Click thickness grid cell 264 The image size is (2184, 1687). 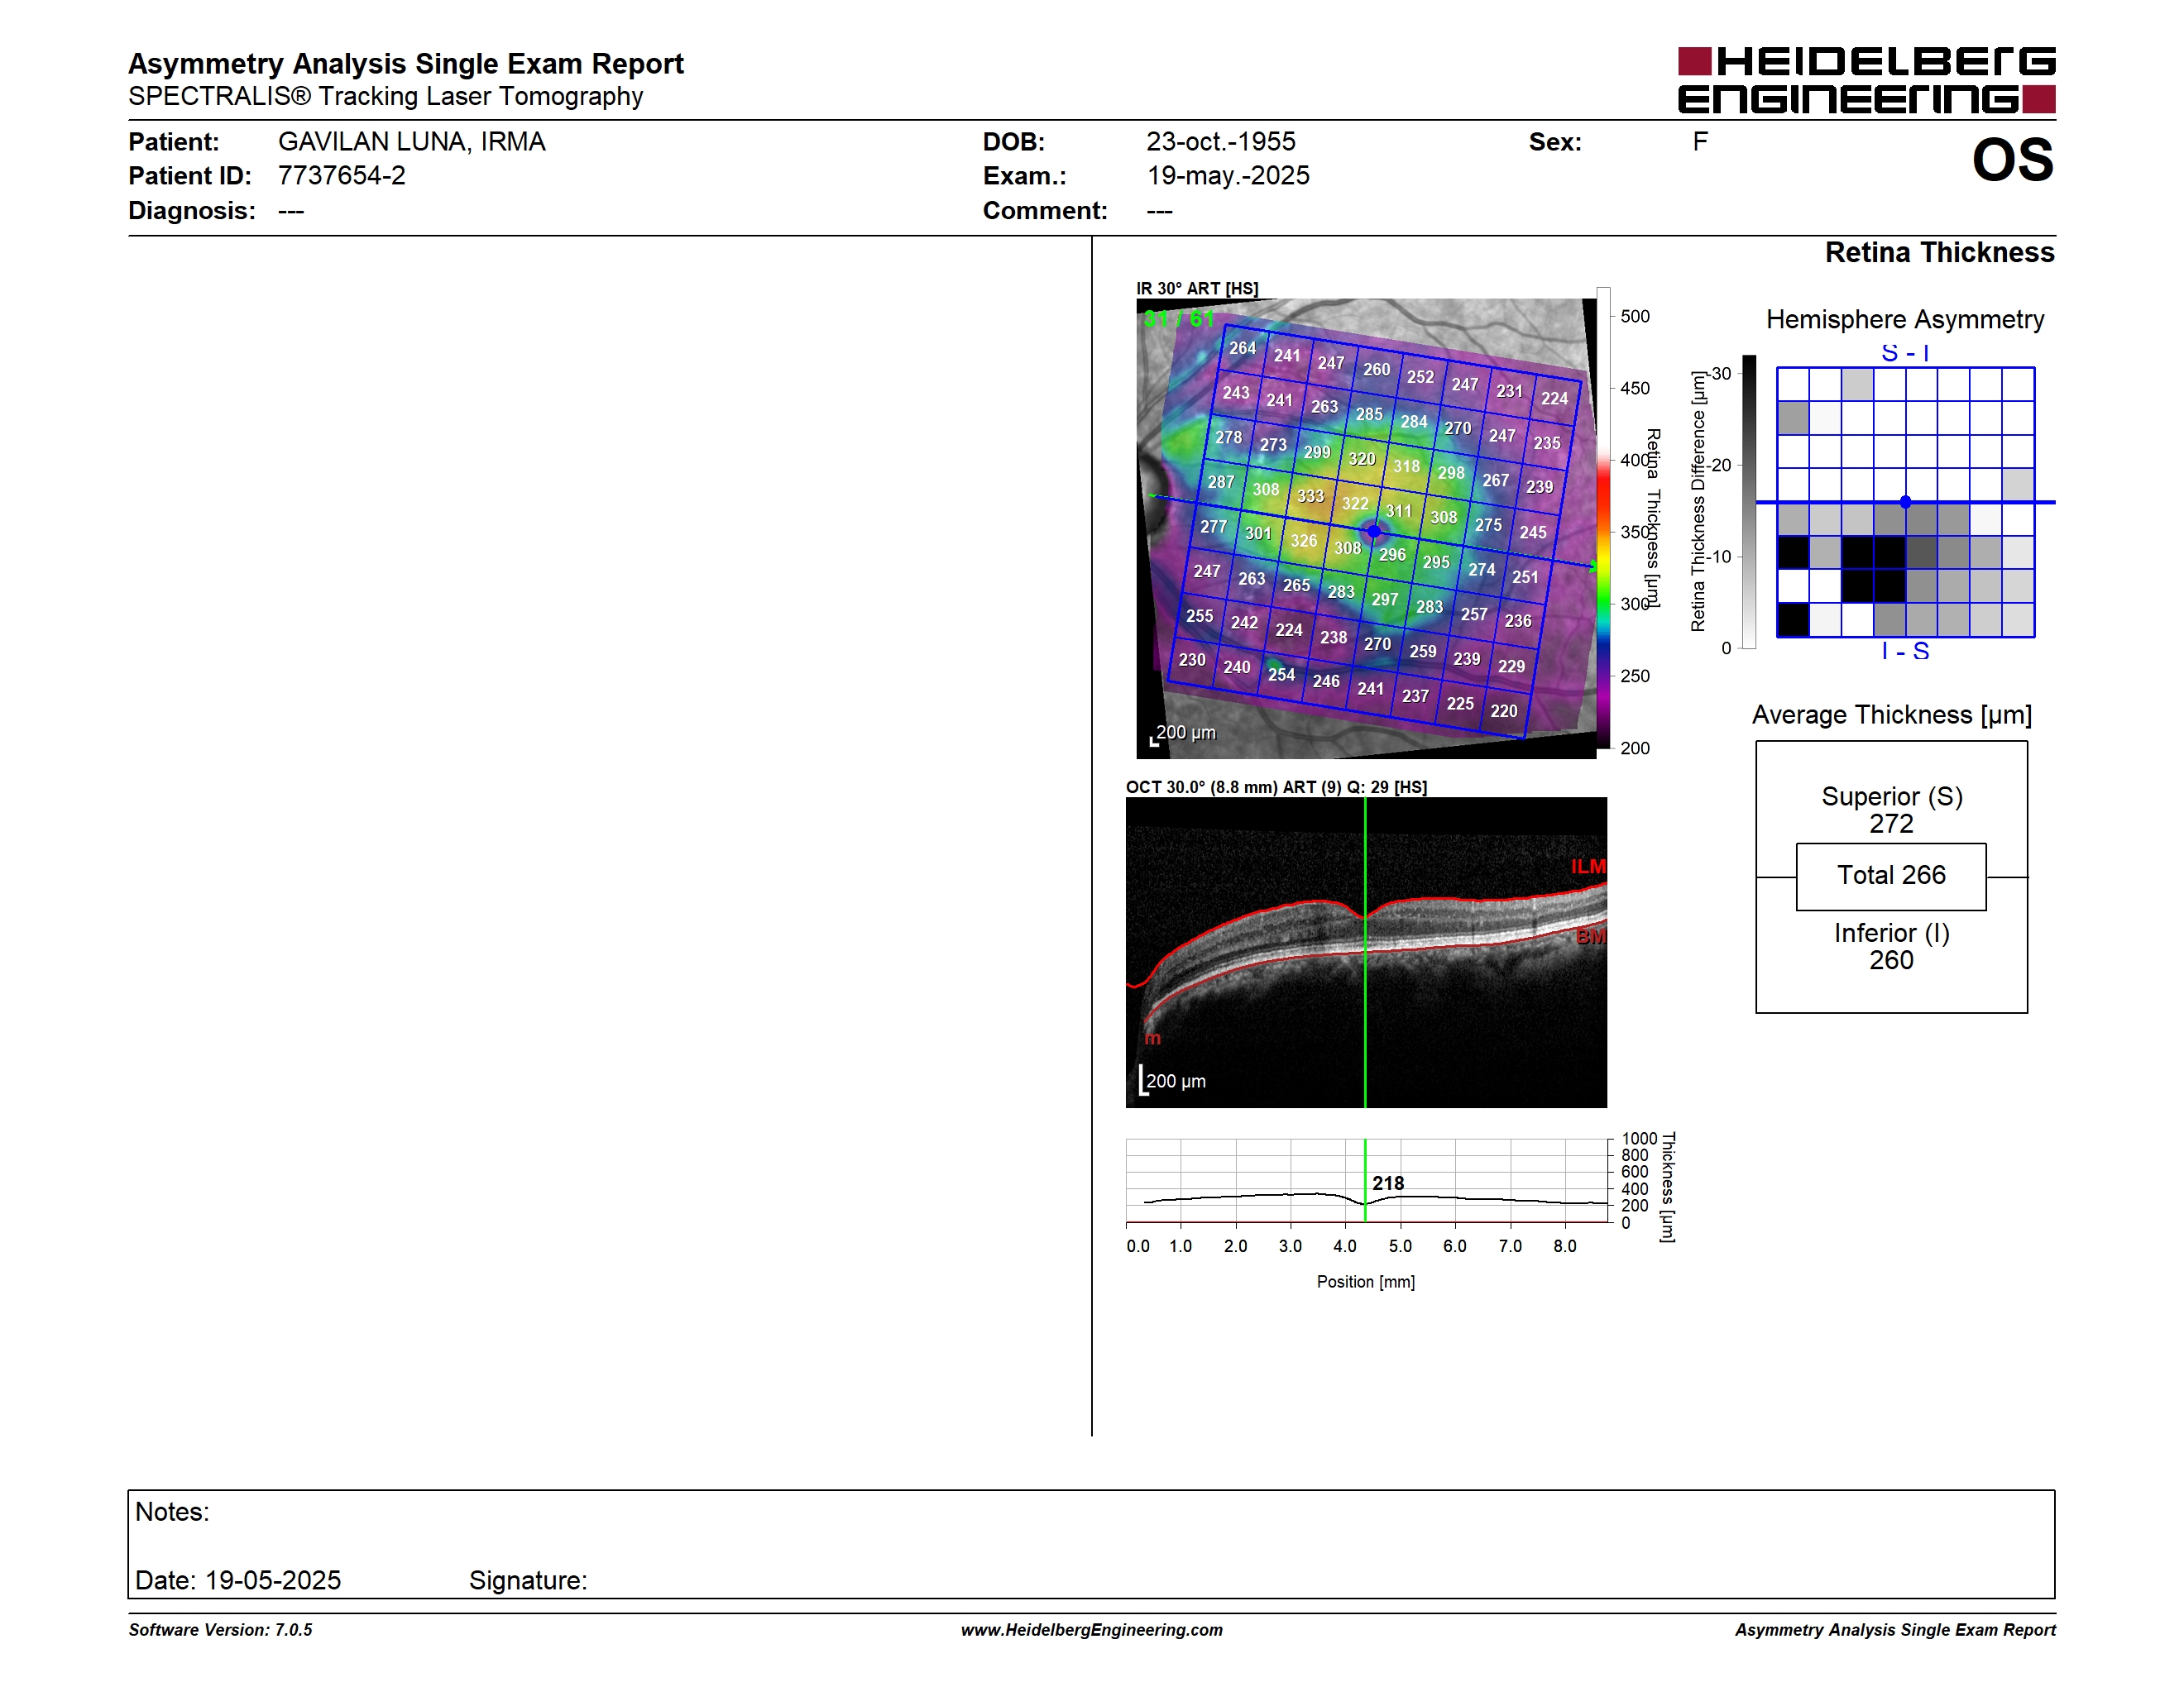pyautogui.click(x=1243, y=348)
